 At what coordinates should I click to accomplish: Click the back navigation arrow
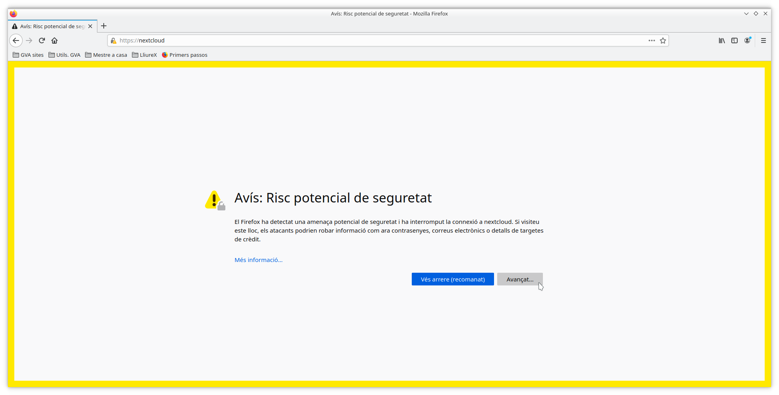pyautogui.click(x=16, y=40)
